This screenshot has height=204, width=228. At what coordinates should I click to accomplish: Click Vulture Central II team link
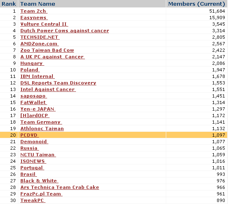[x=44, y=24]
